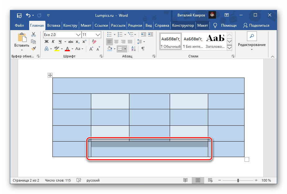Undo the last action

(x=28, y=15)
